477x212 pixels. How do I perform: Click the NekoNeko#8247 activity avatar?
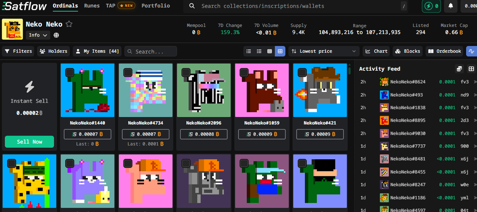pos(384,184)
